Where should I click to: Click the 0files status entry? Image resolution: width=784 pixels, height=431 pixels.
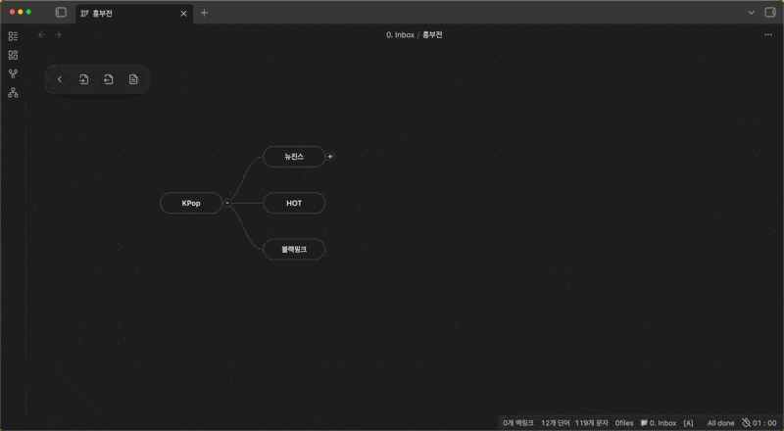[624, 423]
